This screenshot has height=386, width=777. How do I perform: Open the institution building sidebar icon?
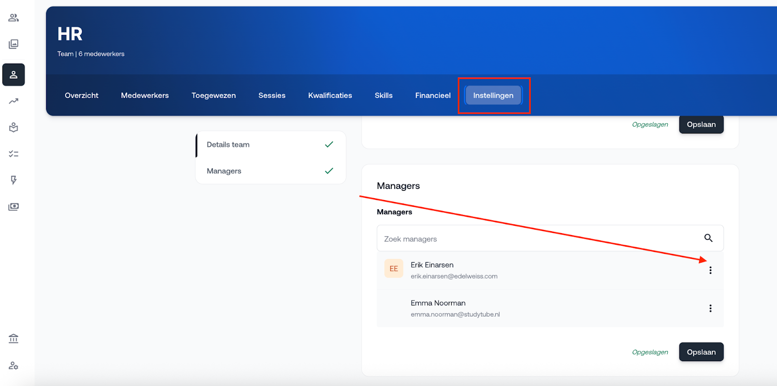14,338
